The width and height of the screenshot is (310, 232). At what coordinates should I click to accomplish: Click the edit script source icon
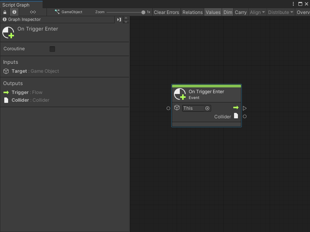click(33, 12)
